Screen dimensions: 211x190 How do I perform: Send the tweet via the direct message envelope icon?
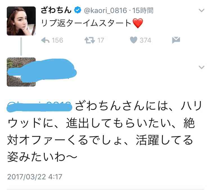[x=176, y=40]
